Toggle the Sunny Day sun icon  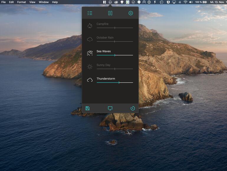coord(90,67)
